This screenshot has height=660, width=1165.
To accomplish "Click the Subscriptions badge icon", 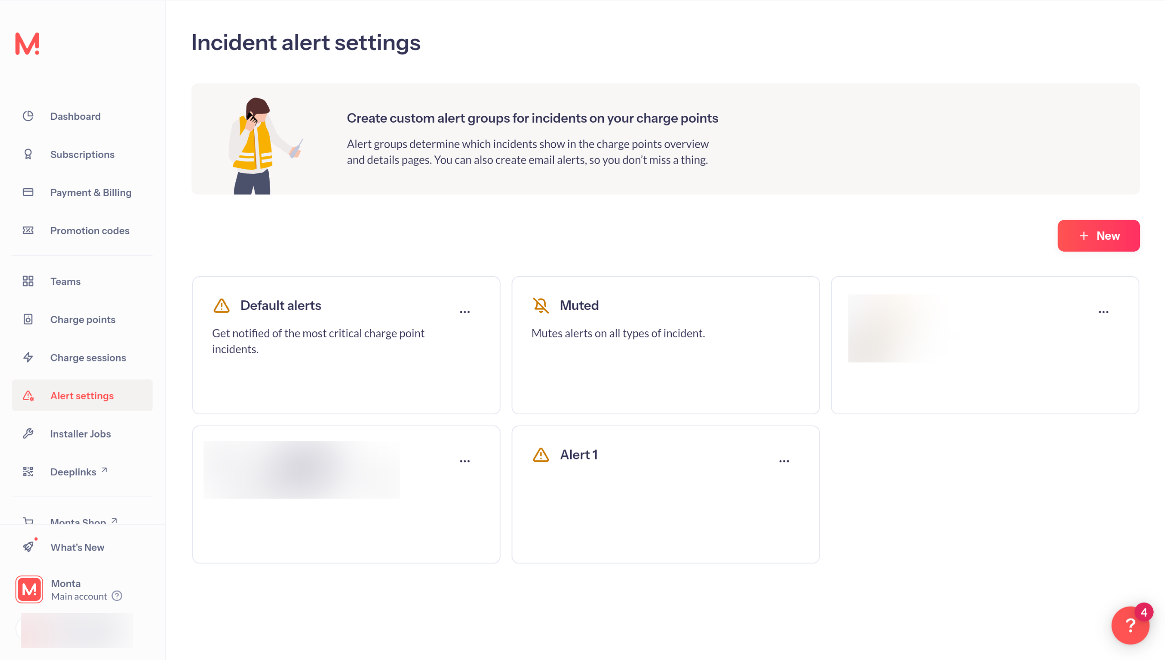I will 28,155.
